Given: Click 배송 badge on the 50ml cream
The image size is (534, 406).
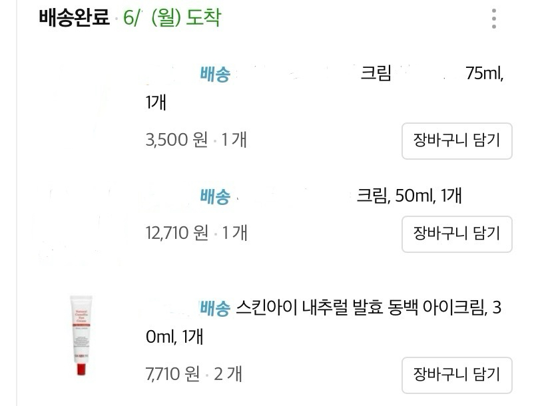Looking at the screenshot, I should pos(214,196).
